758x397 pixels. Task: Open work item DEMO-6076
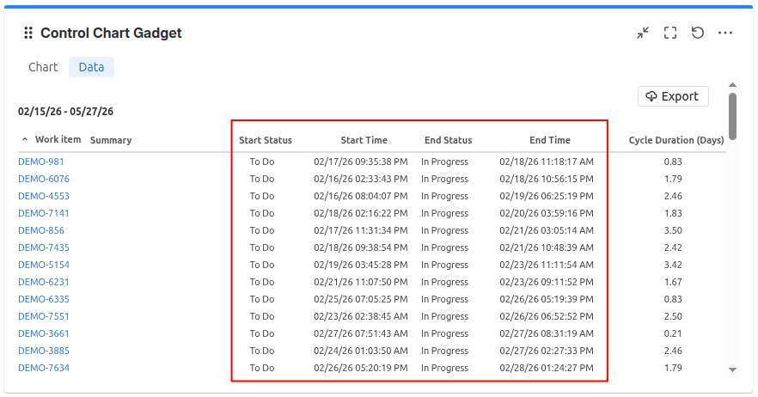click(44, 179)
